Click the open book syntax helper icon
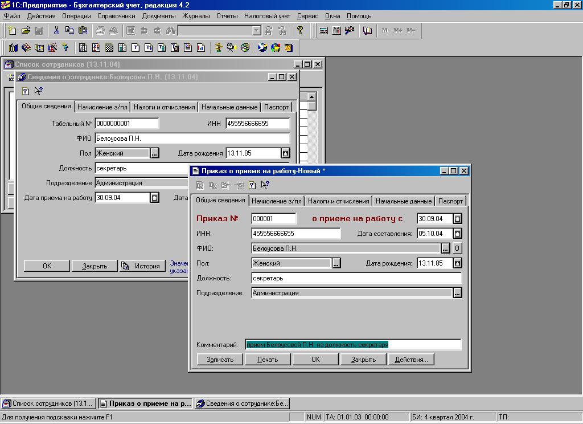The width and height of the screenshot is (583, 424). 367,31
